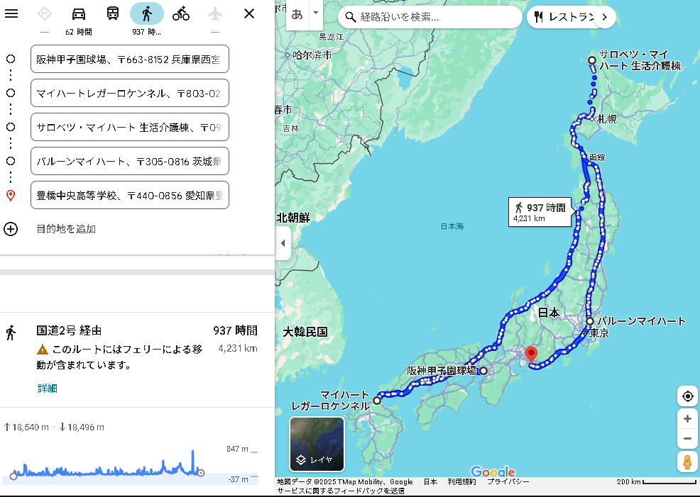Image resolution: width=700 pixels, height=497 pixels.
Task: Show more category chips with chevron
Action: 605,17
